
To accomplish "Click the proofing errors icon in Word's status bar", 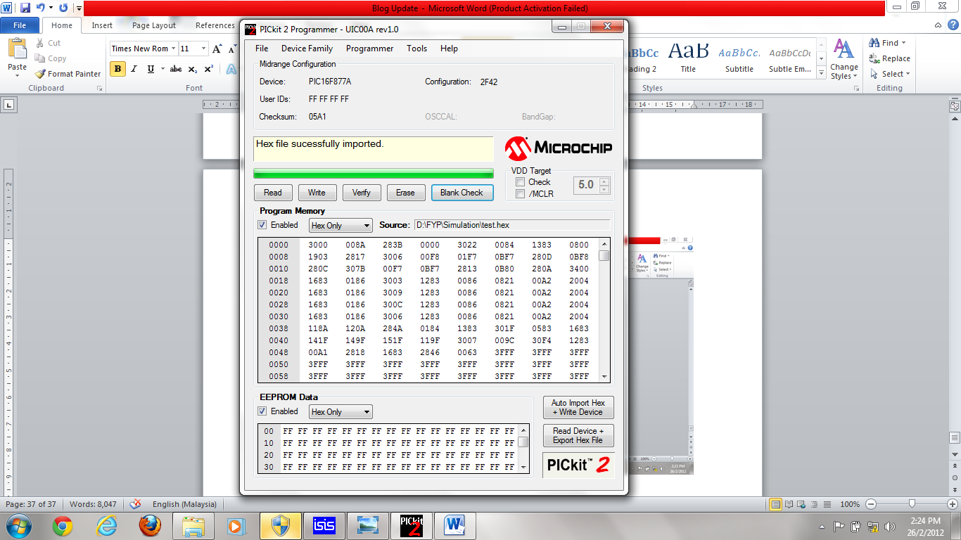I will pos(136,504).
